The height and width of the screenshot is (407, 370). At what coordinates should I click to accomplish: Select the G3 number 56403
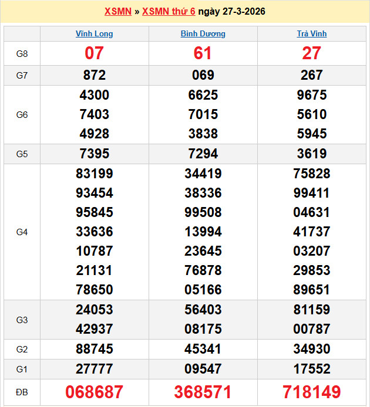(203, 310)
